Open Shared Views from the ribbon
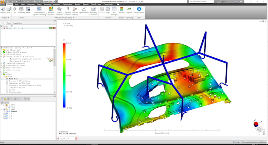The image size is (268, 145). [139, 10]
